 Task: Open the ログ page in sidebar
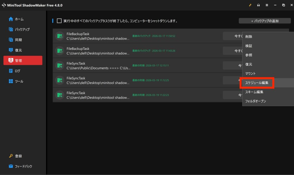17,71
